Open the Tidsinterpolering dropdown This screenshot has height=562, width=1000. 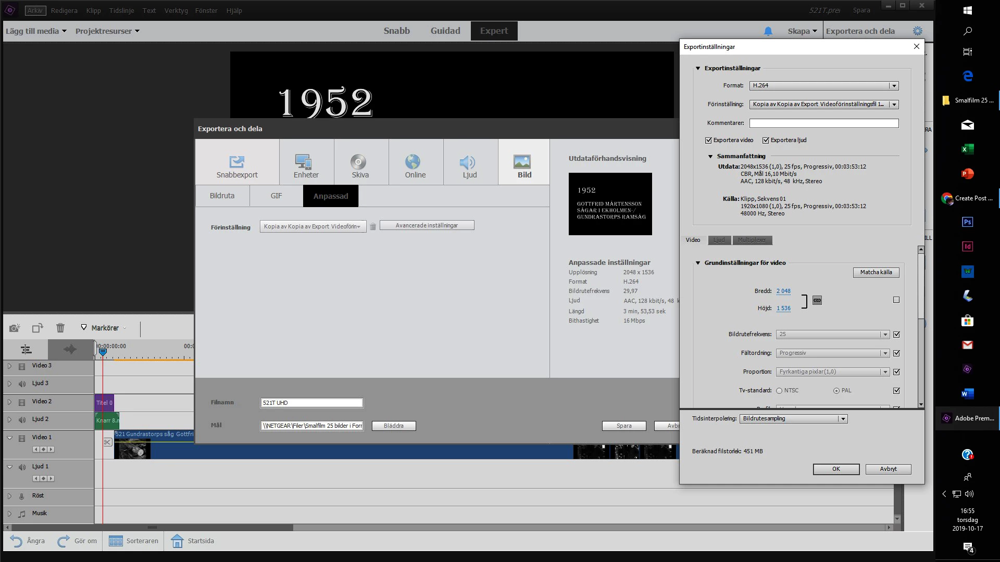[793, 419]
